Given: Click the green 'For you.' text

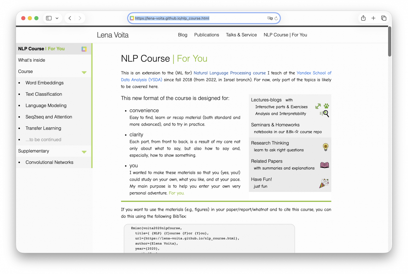Looking at the screenshot, I should pos(177,193).
